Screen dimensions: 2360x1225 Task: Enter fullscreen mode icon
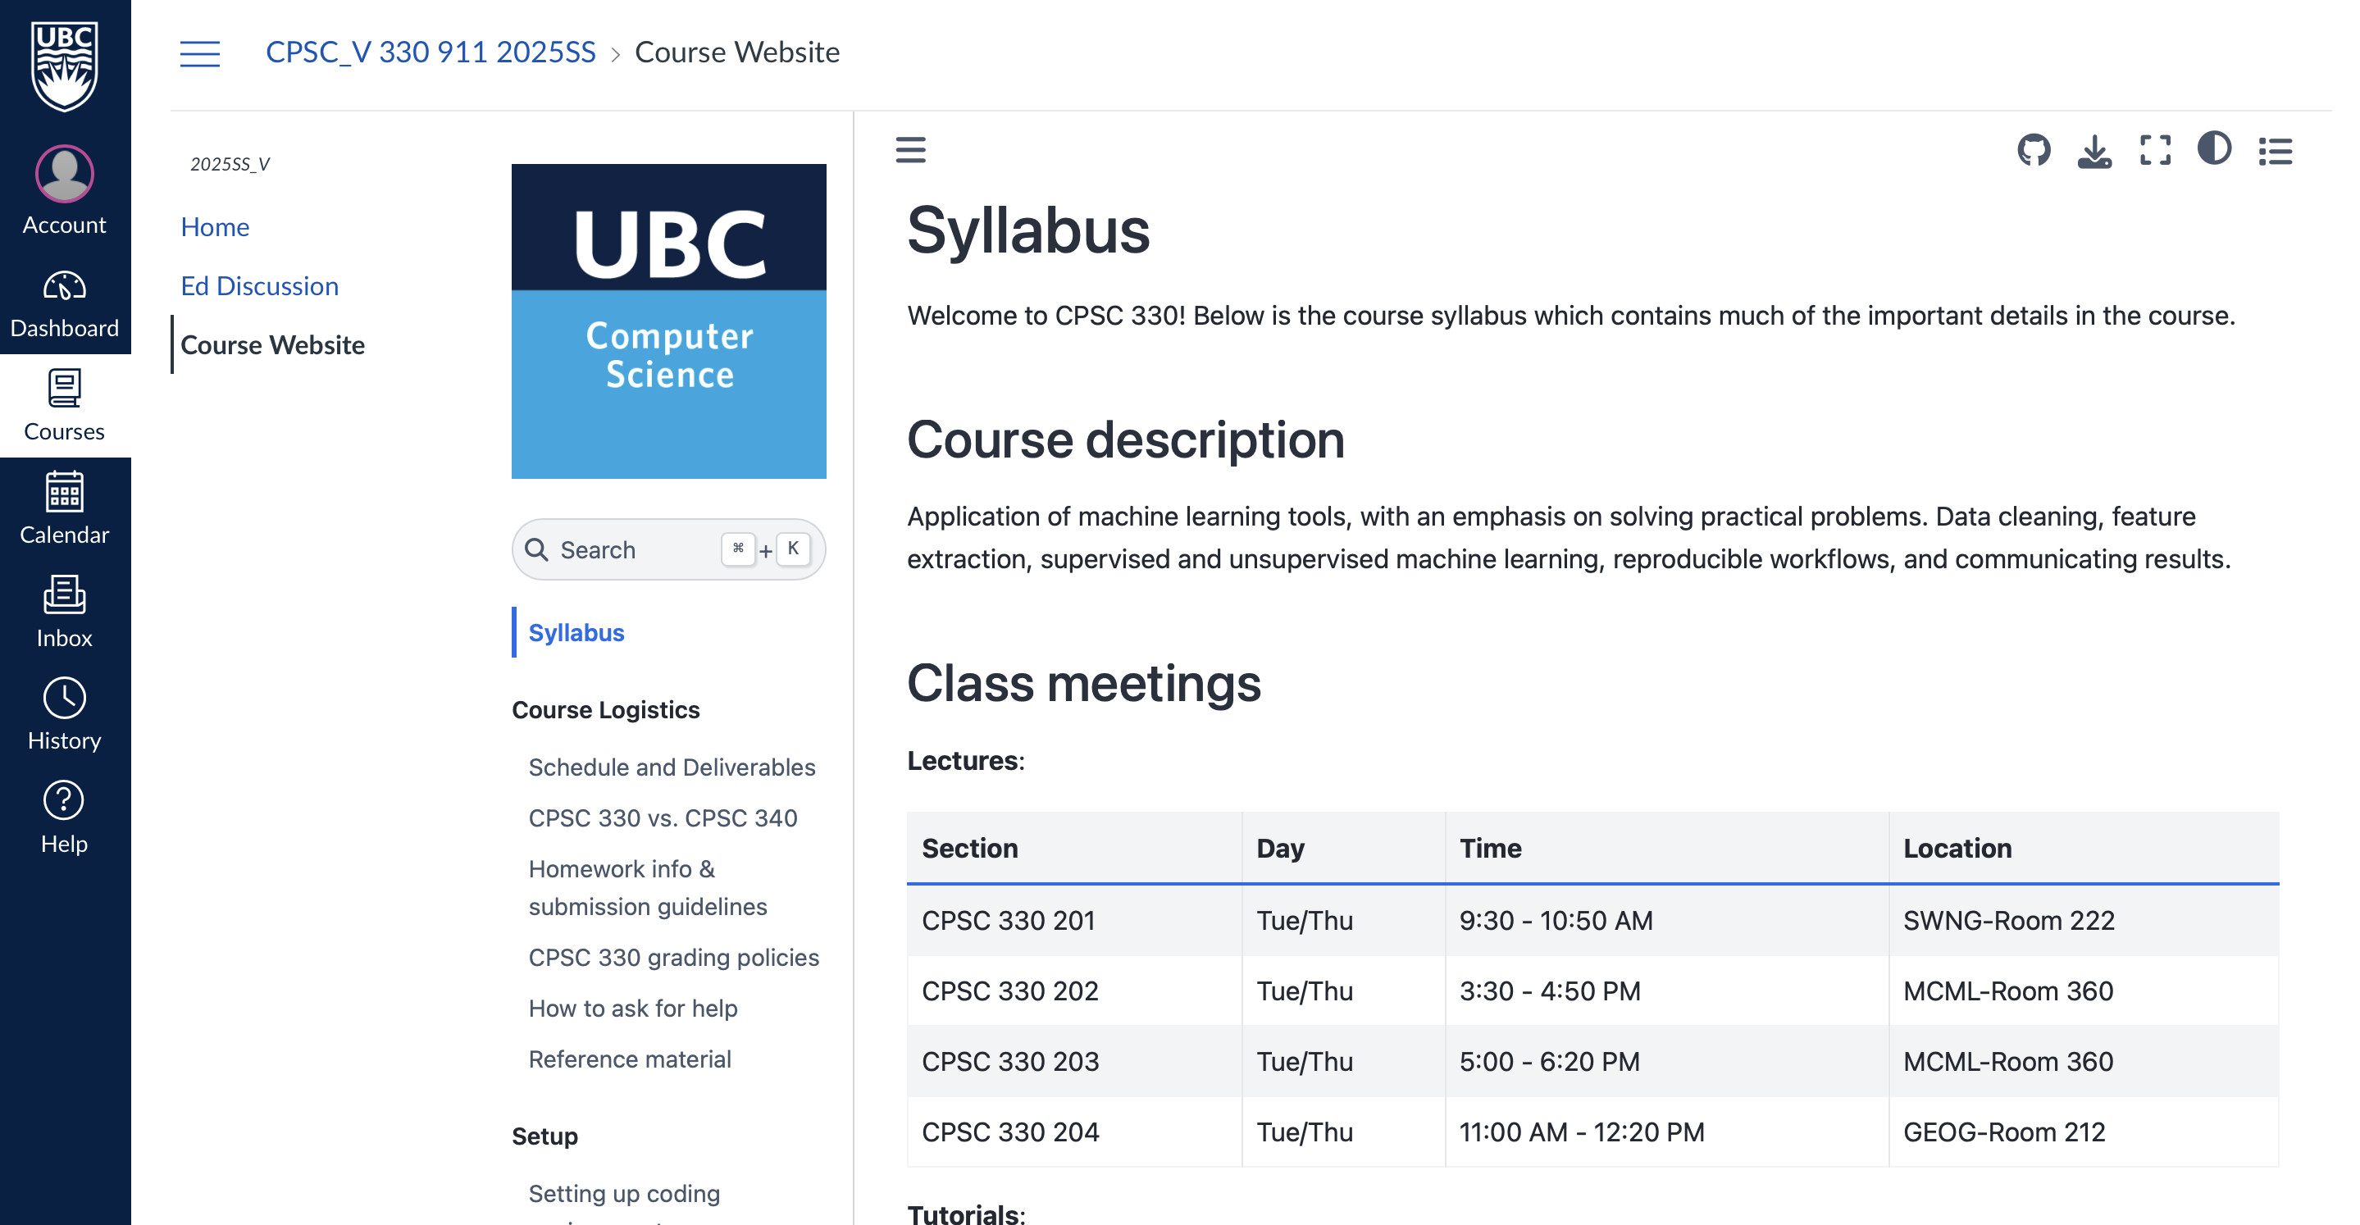pos(2155,150)
